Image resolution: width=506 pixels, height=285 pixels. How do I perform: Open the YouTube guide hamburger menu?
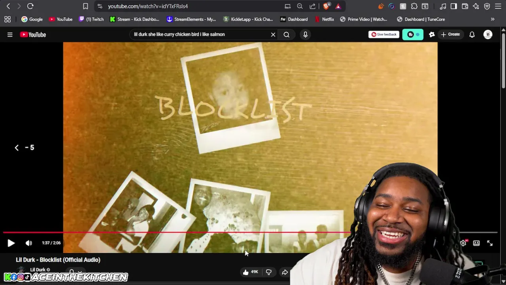click(10, 35)
